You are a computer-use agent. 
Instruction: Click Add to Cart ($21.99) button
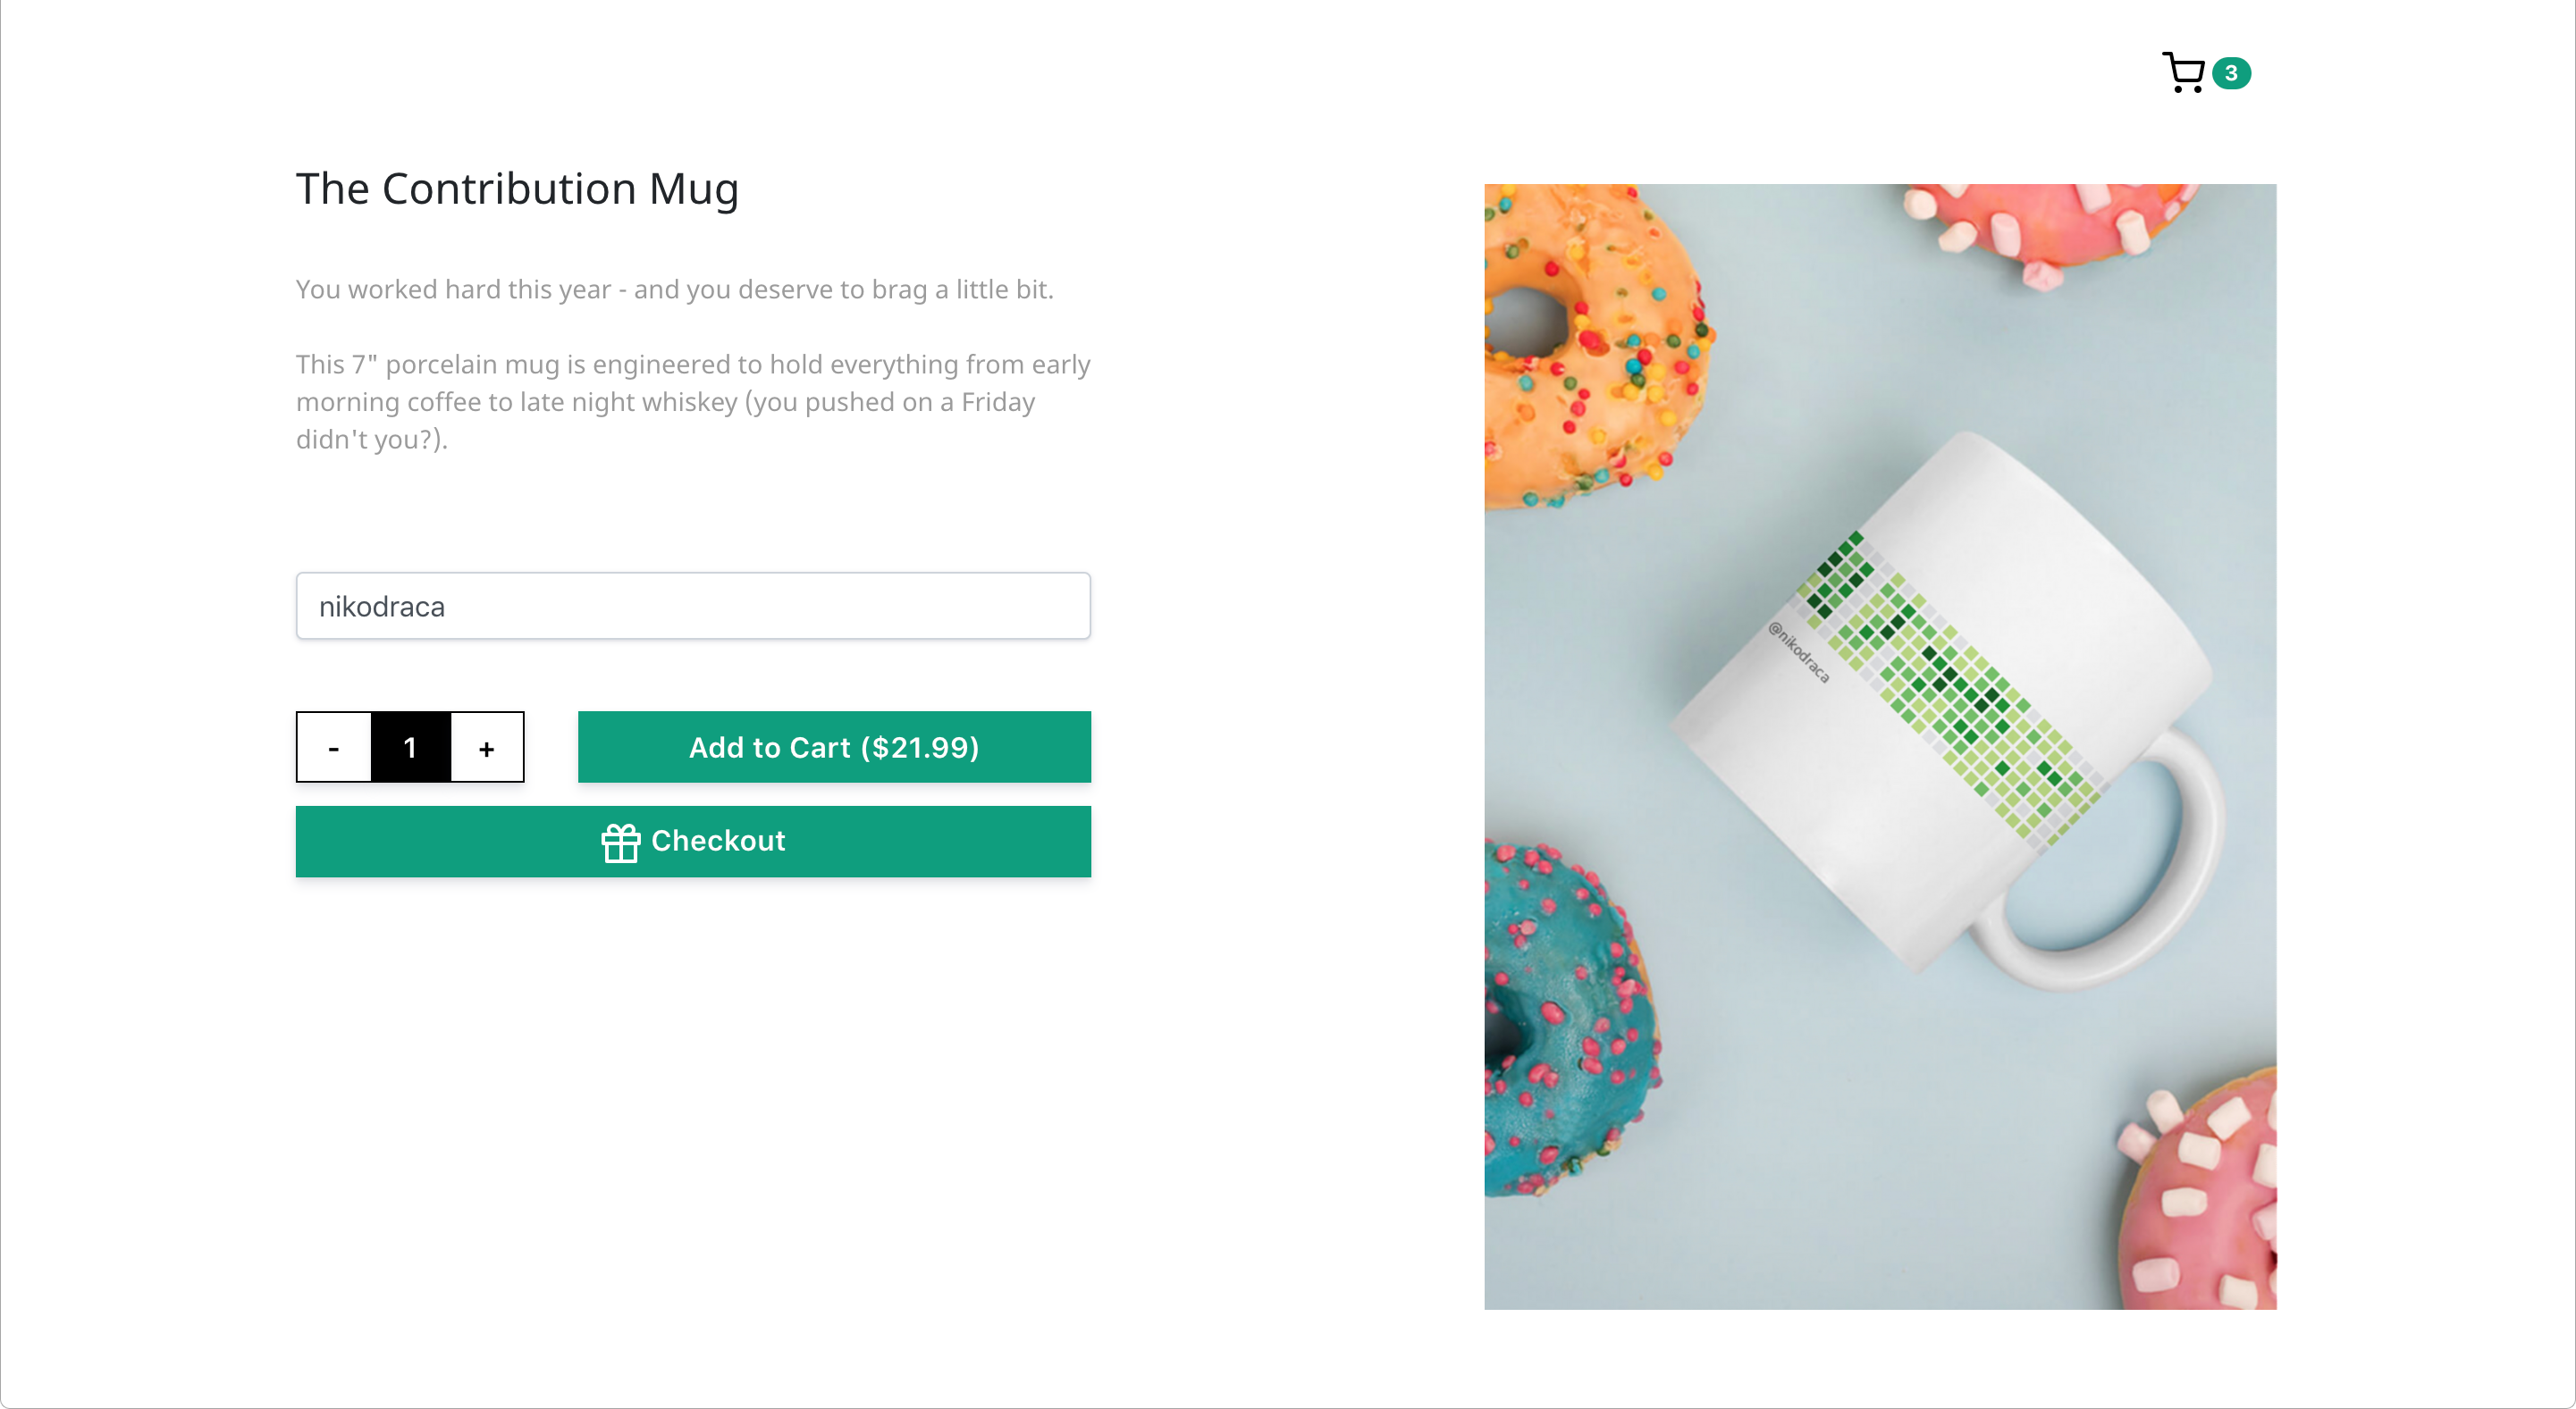tap(834, 748)
